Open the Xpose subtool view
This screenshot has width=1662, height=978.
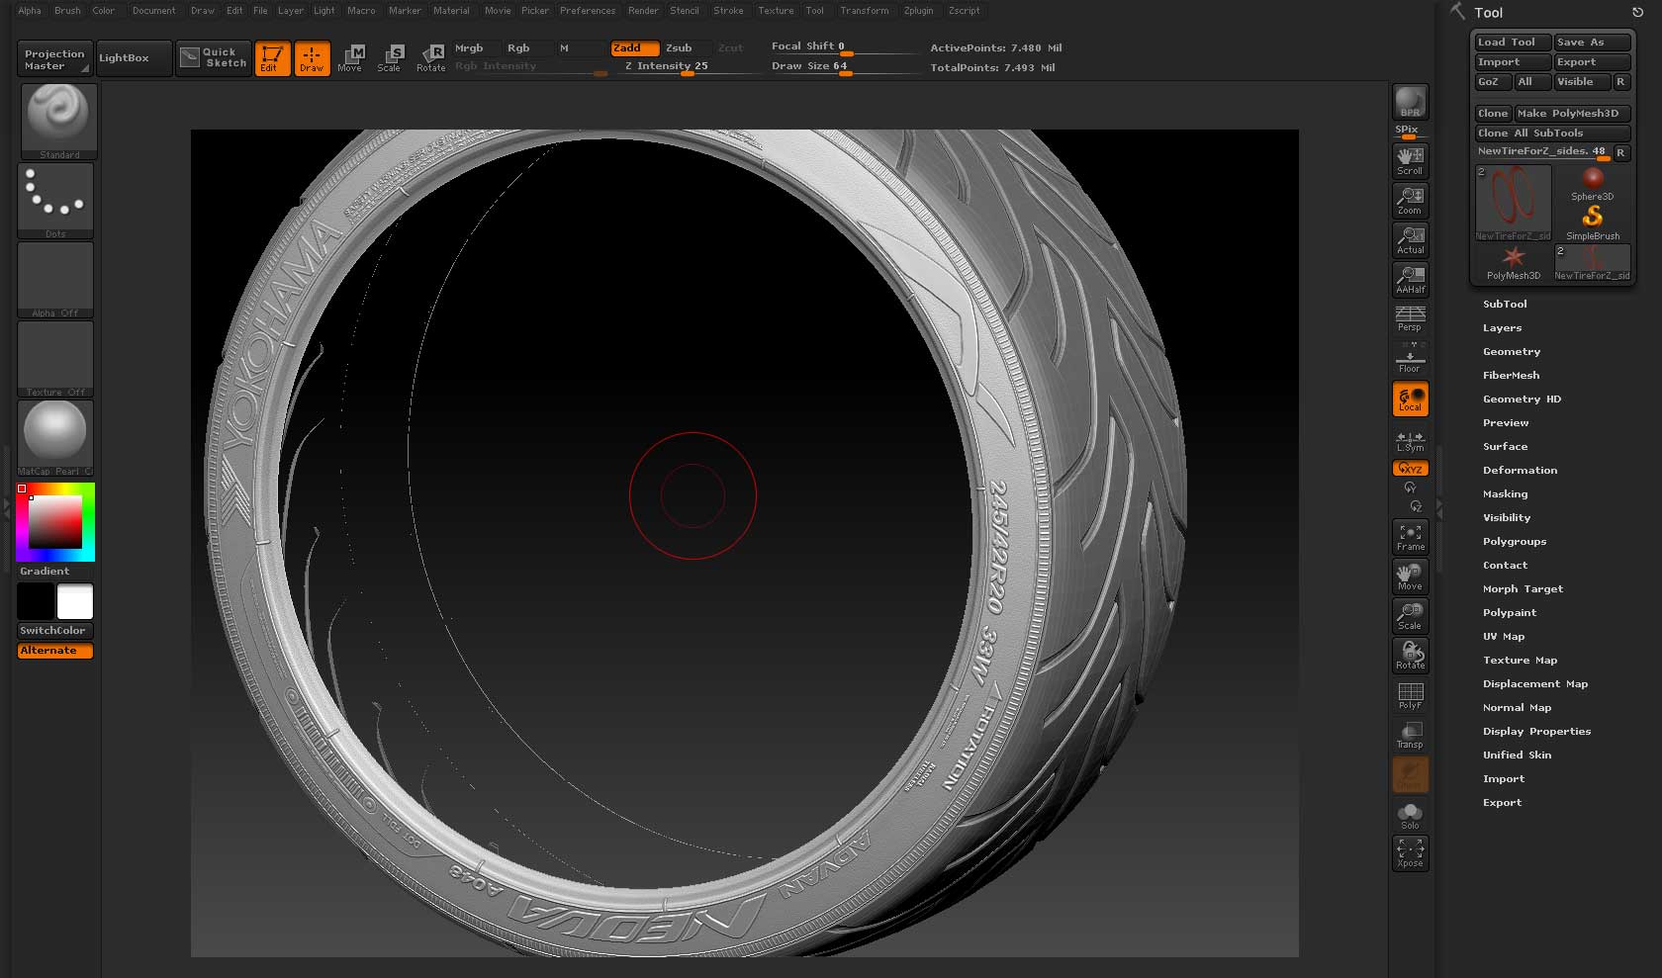[x=1410, y=852]
